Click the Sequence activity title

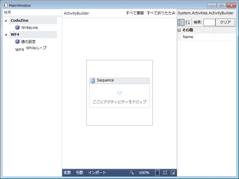pos(105,80)
